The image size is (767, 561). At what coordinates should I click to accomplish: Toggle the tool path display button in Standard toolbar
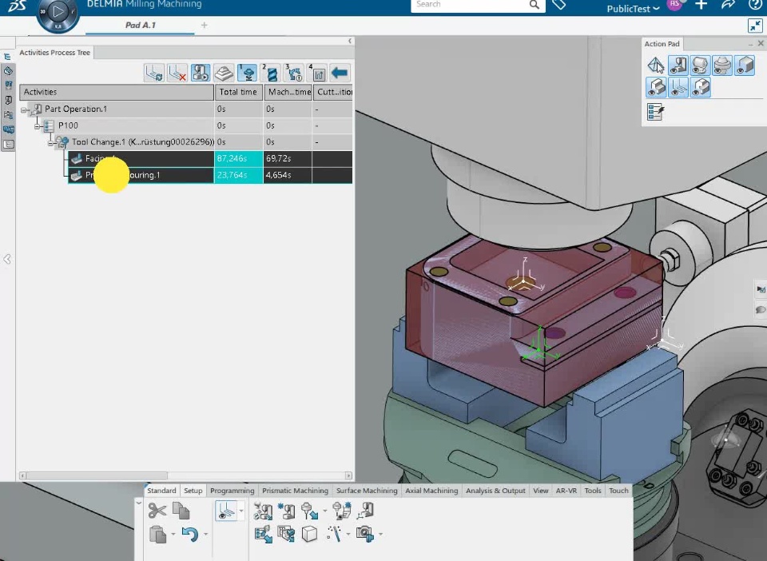[225, 511]
